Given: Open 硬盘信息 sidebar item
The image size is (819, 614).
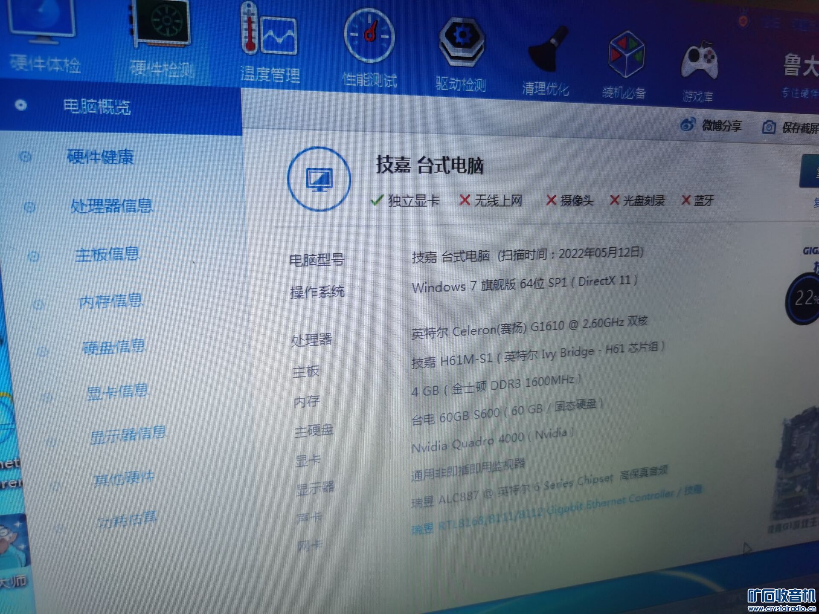Looking at the screenshot, I should point(113,347).
